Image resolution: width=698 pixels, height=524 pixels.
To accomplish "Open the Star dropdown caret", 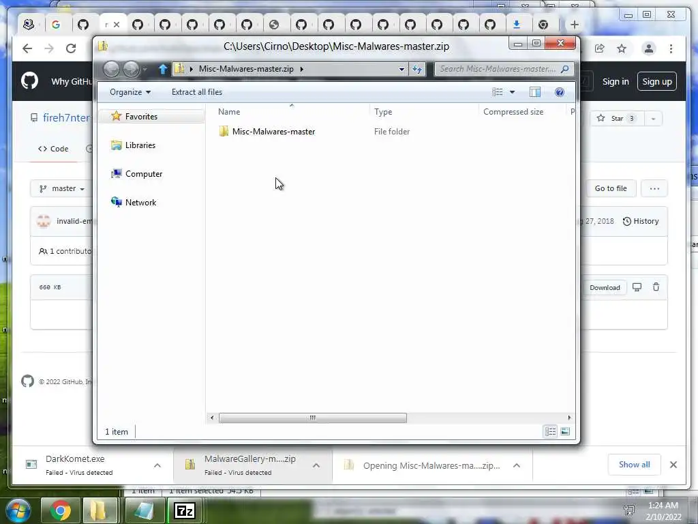I will [653, 119].
